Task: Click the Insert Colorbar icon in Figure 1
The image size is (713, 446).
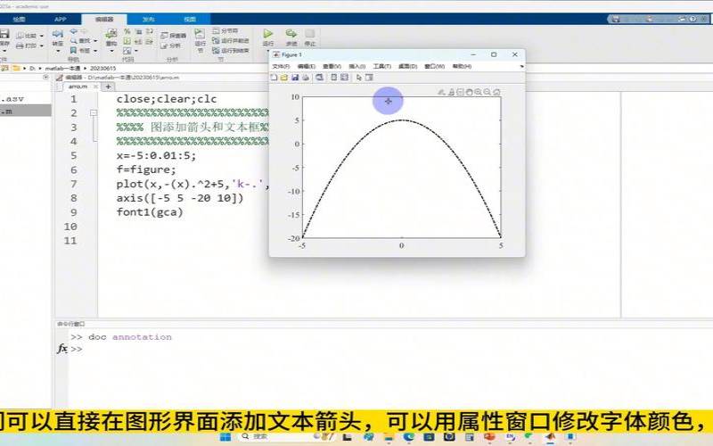Action: pos(333,78)
